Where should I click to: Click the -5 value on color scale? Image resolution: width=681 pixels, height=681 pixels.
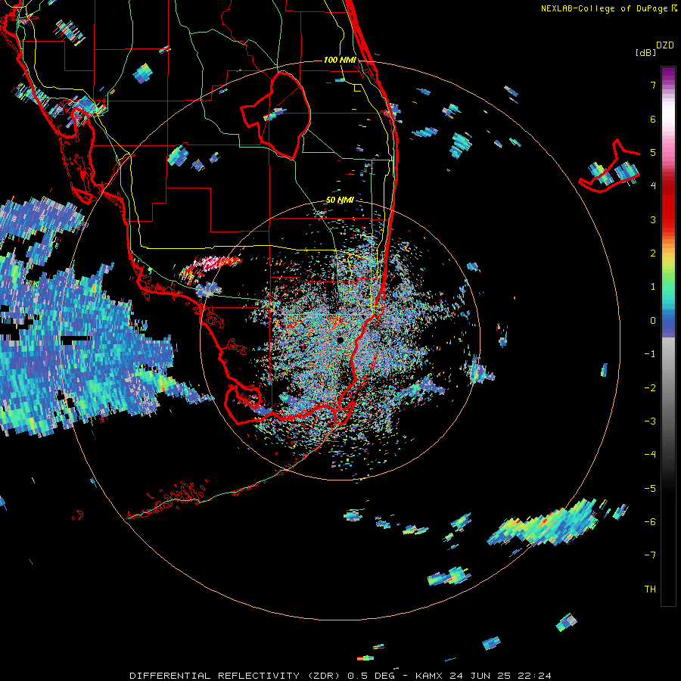650,489
